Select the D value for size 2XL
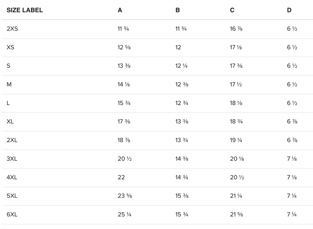The image size is (313, 229). click(292, 140)
